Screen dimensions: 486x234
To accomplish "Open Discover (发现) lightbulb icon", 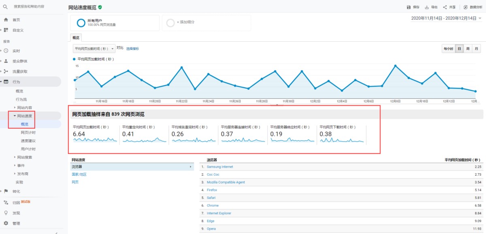I will pos(6,213).
